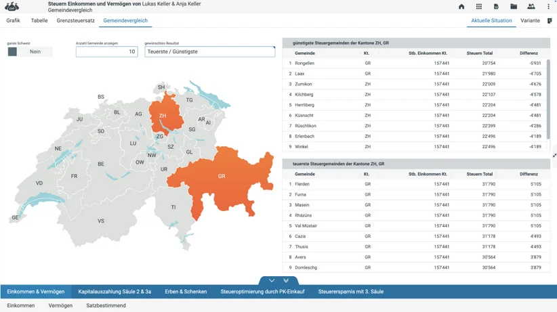Open the 'gewünschtes Resultat' dropdown
Image resolution: width=557 pixels, height=312 pixels.
click(x=209, y=51)
